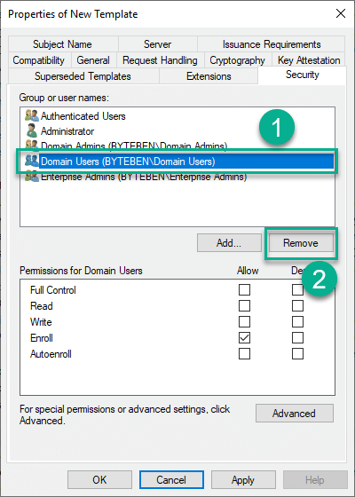Image resolution: width=355 pixels, height=497 pixels.
Task: Uncheck the Allow Enroll checkbox
Action: tap(244, 337)
